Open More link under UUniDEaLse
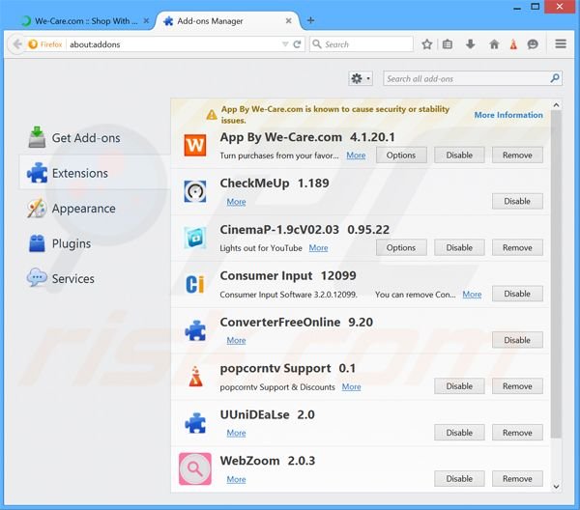 [x=236, y=433]
